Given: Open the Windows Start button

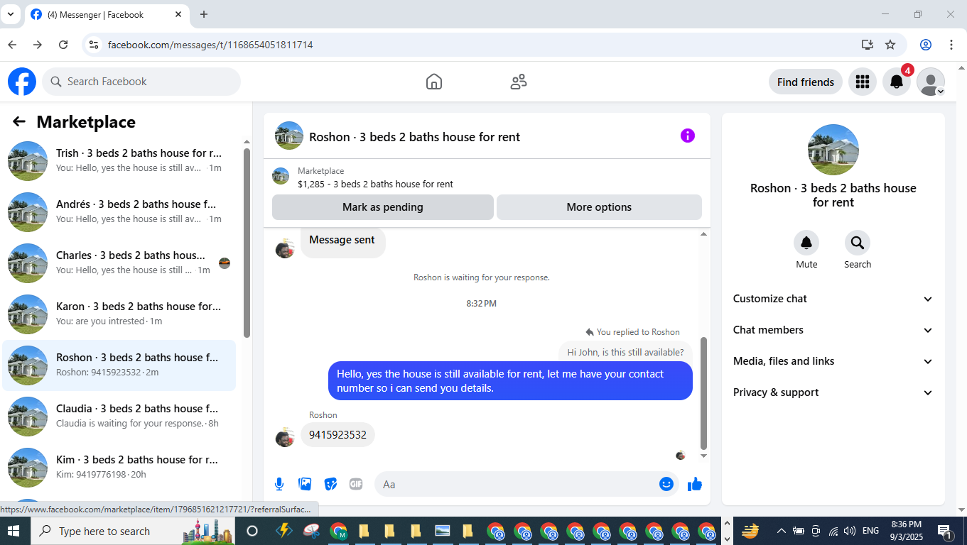Looking at the screenshot, I should coord(15,531).
